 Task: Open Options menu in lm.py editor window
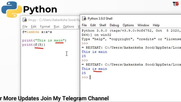[x=68, y=26]
